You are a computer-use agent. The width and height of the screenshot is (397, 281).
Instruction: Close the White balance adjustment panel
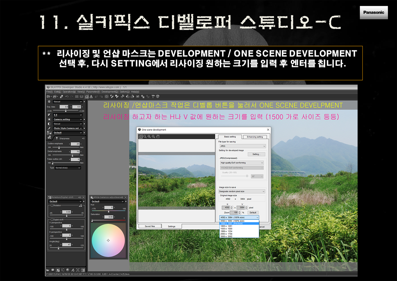point(125,197)
